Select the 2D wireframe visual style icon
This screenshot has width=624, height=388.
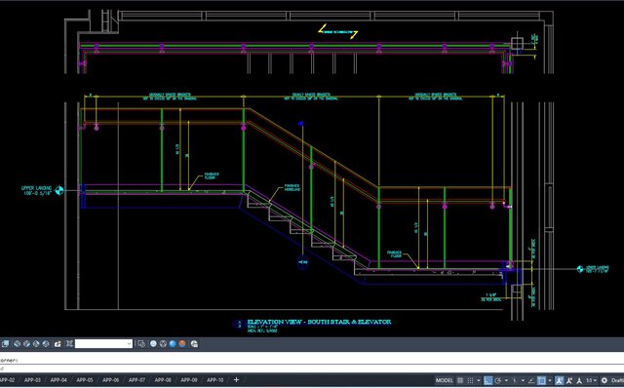[153, 344]
